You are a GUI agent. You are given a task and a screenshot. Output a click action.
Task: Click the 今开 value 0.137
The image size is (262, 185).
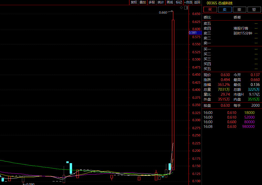[x=255, y=75]
